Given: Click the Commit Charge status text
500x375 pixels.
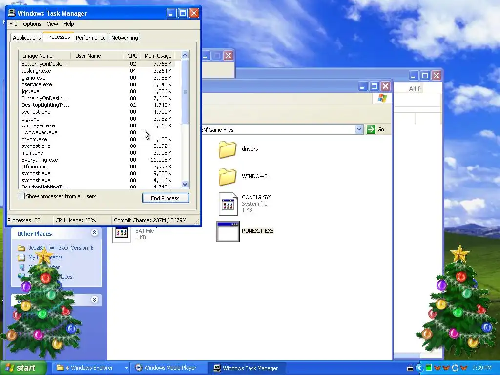Looking at the screenshot, I should point(150,220).
